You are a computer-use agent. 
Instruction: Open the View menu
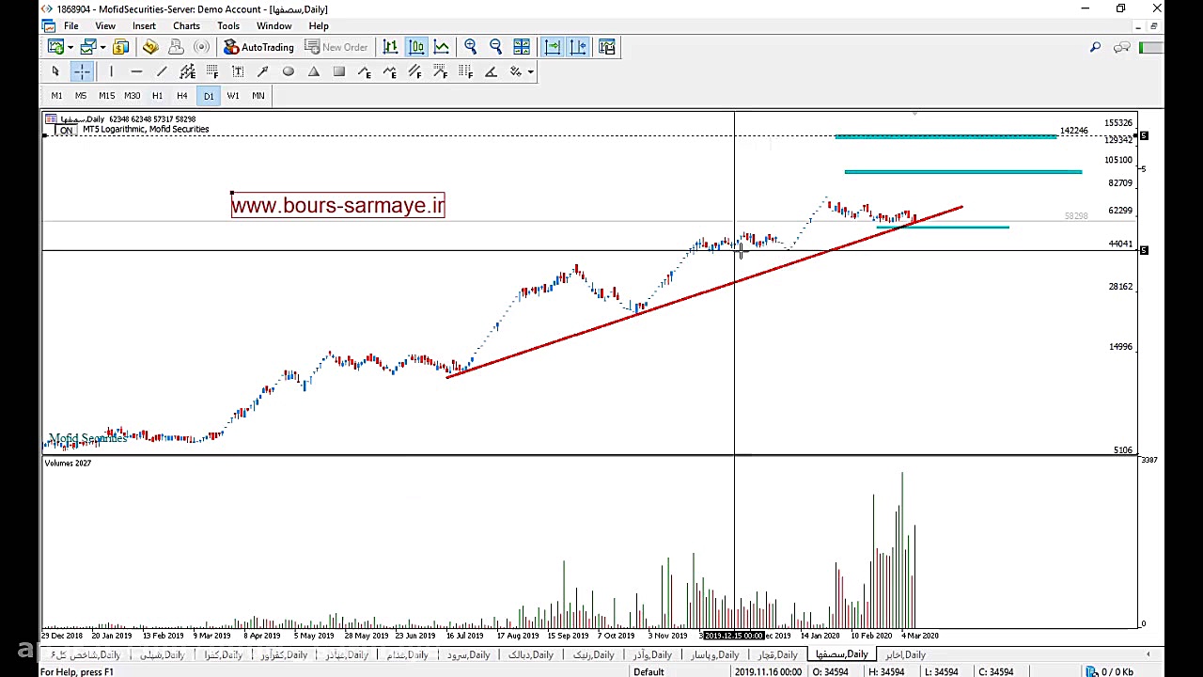point(105,25)
